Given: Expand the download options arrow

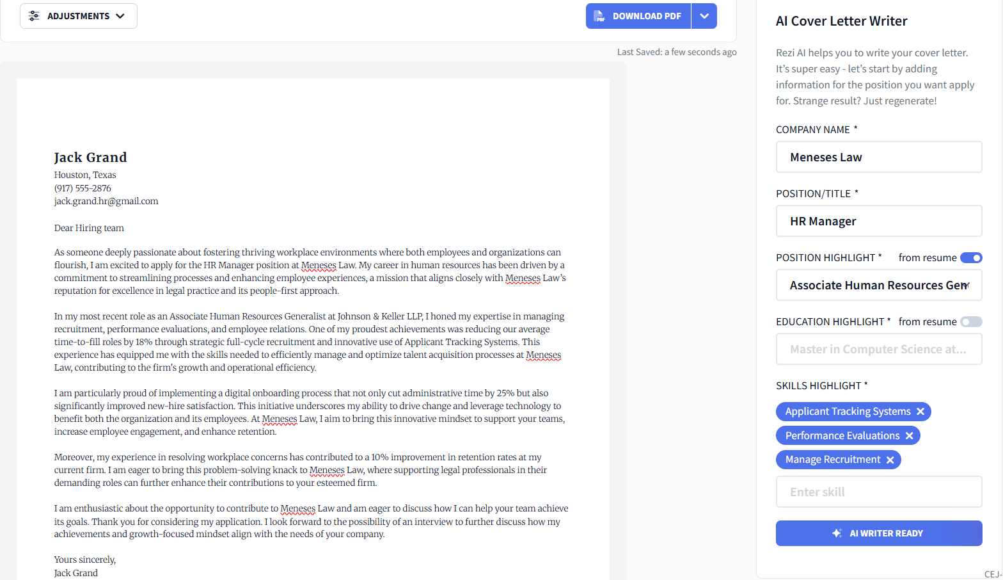Looking at the screenshot, I should [704, 16].
